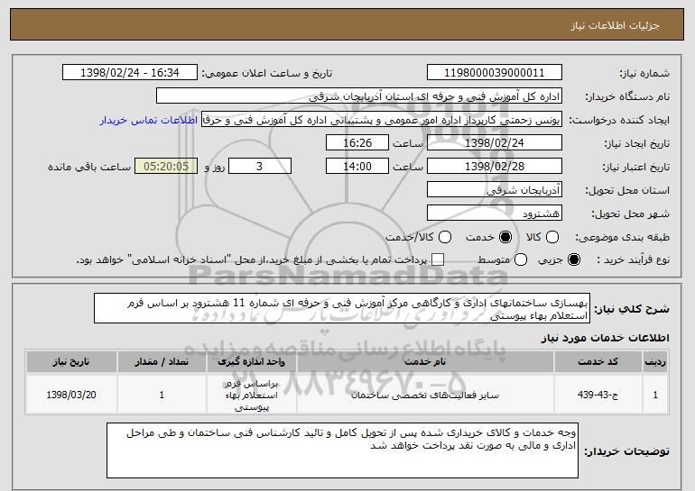The image size is (695, 491).
Task: Click the delivery city field هشترود
Action: click(x=495, y=214)
